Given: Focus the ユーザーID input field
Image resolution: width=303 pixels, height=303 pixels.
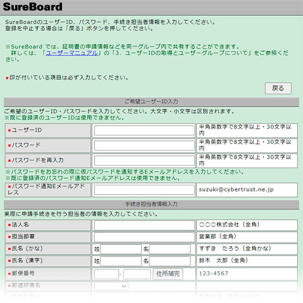Looking at the screenshot, I should click(144, 130).
